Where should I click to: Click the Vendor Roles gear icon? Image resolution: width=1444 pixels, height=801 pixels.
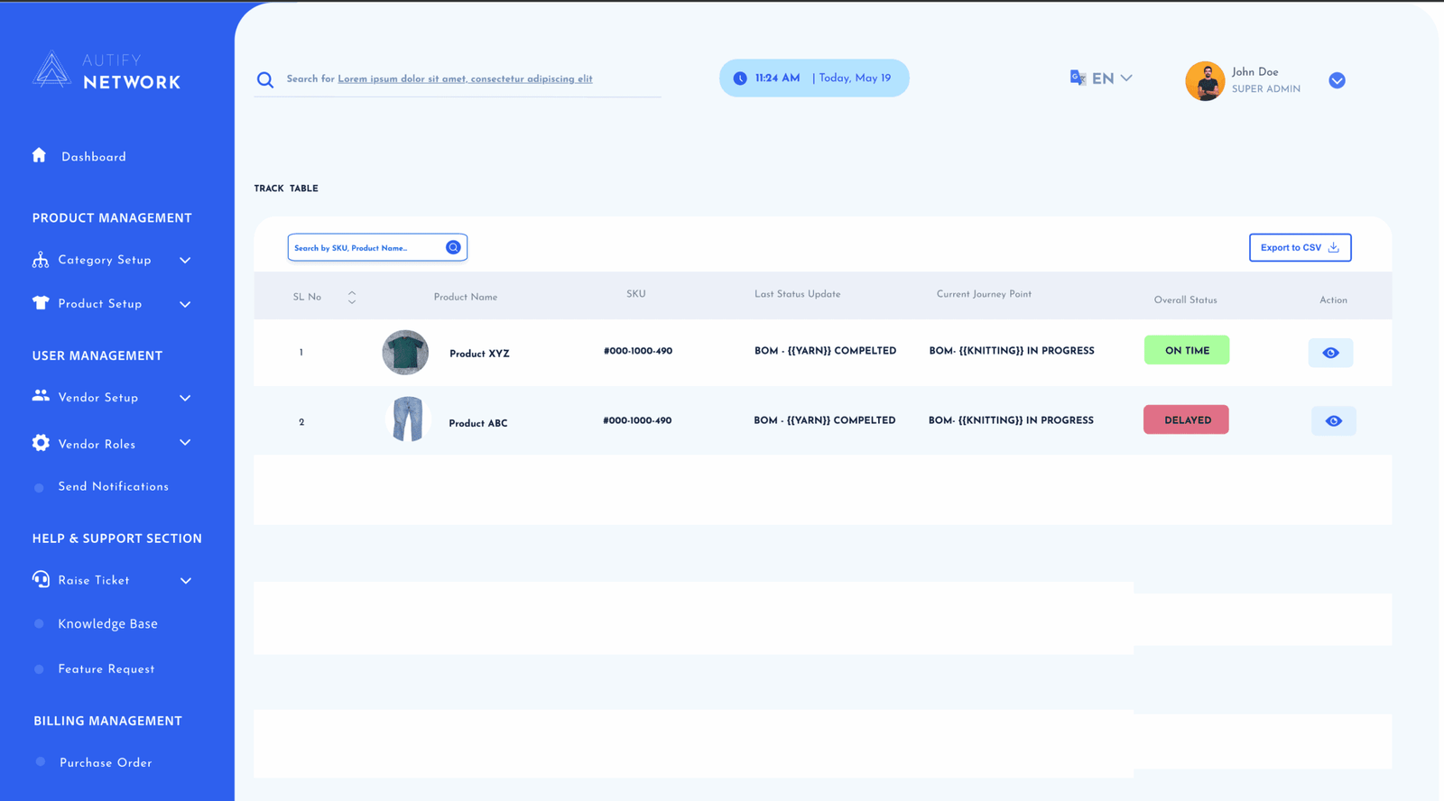[x=41, y=443]
